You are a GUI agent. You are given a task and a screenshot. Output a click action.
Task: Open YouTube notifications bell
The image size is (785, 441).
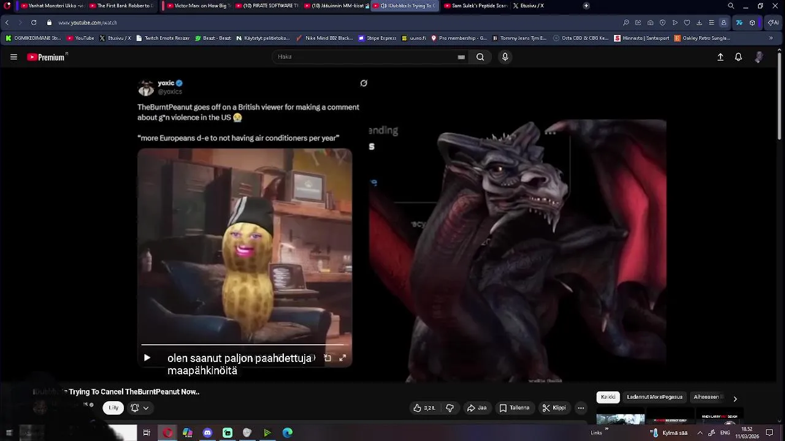click(738, 57)
